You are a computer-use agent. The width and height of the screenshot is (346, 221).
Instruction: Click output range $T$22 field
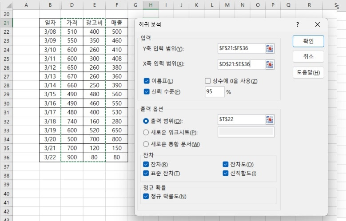click(x=241, y=119)
